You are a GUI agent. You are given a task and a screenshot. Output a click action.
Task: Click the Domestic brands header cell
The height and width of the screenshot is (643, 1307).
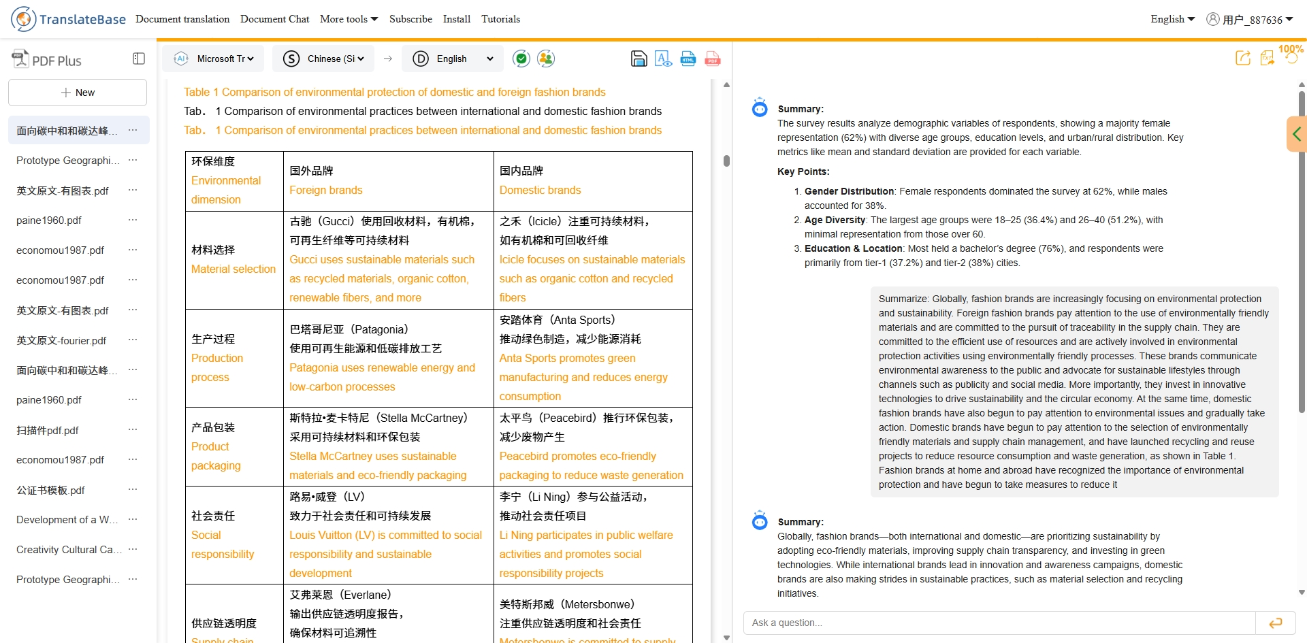593,181
